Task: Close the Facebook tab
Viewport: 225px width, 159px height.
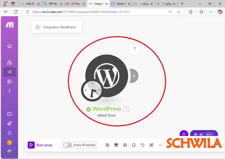Action: 129,4
